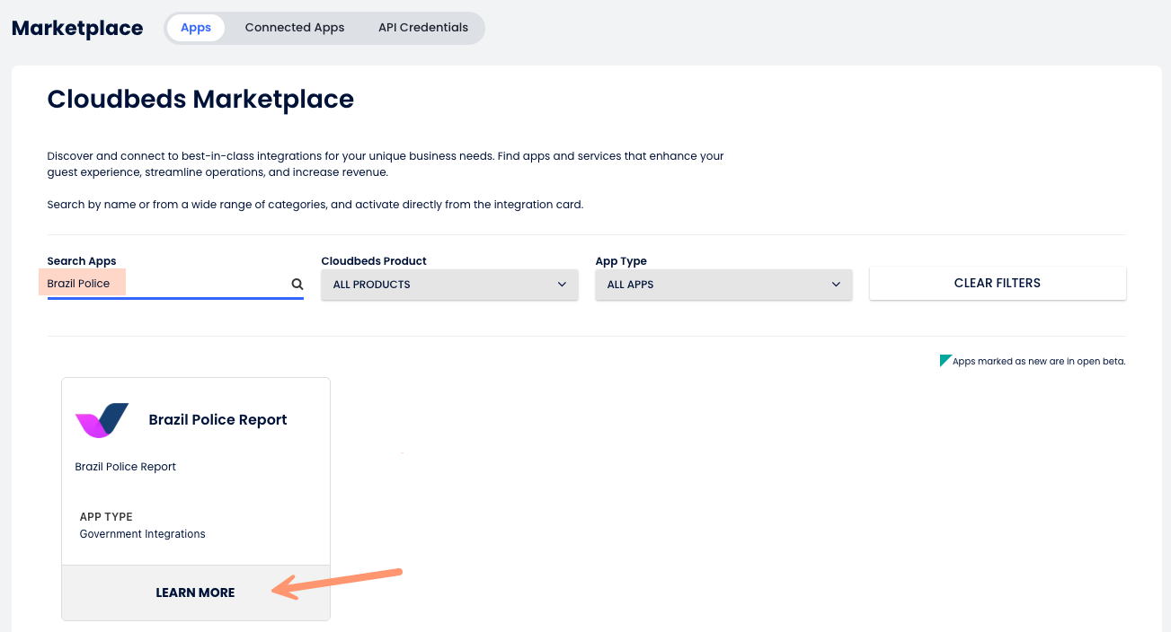Click the chevron arrow in ALL APPS
Viewport: 1171px width, 632px height.
(836, 284)
